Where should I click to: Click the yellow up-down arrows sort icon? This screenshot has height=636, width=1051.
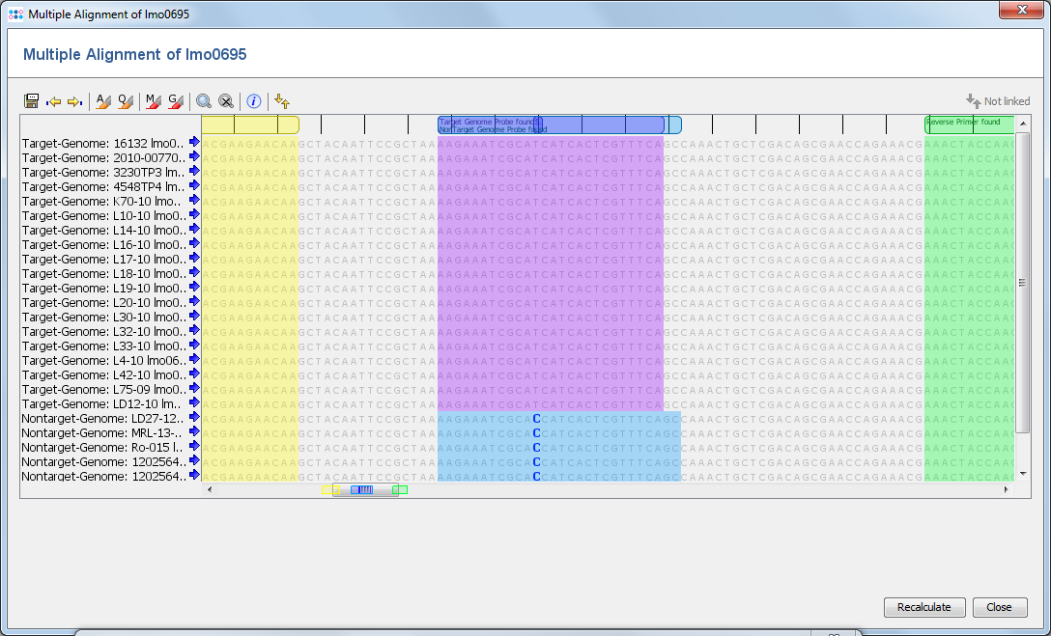[x=282, y=101]
